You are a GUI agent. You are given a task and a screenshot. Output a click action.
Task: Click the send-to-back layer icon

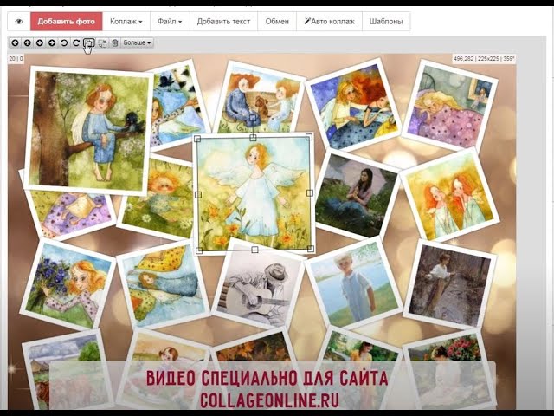(x=102, y=43)
